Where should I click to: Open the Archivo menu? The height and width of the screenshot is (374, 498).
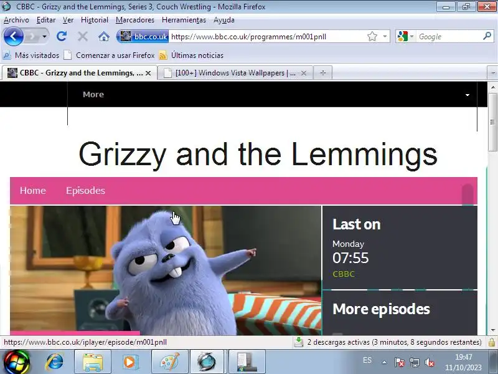(16, 20)
